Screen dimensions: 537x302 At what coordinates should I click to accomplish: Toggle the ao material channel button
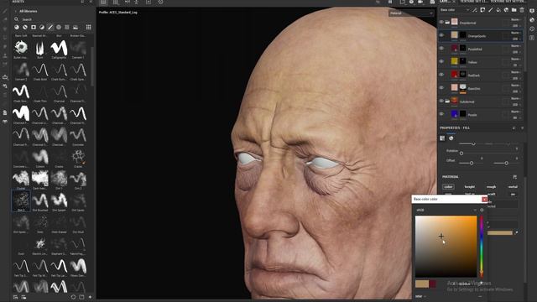coord(513,194)
